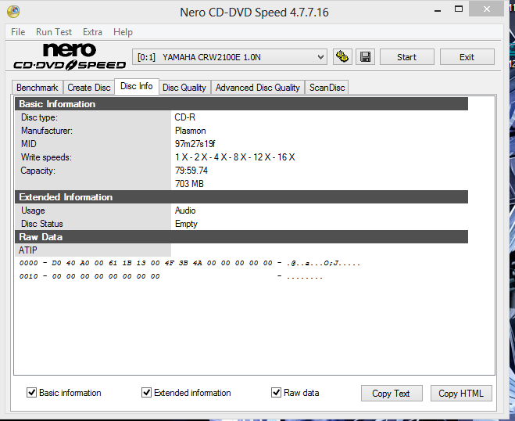Click the MID label
Image resolution: width=515 pixels, height=421 pixels.
(29, 144)
